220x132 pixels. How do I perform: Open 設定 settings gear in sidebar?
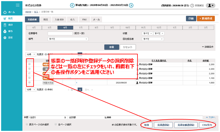[x=5, y=38]
